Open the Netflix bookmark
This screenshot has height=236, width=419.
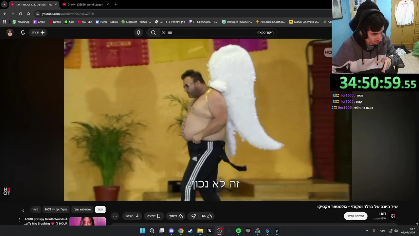54,22
